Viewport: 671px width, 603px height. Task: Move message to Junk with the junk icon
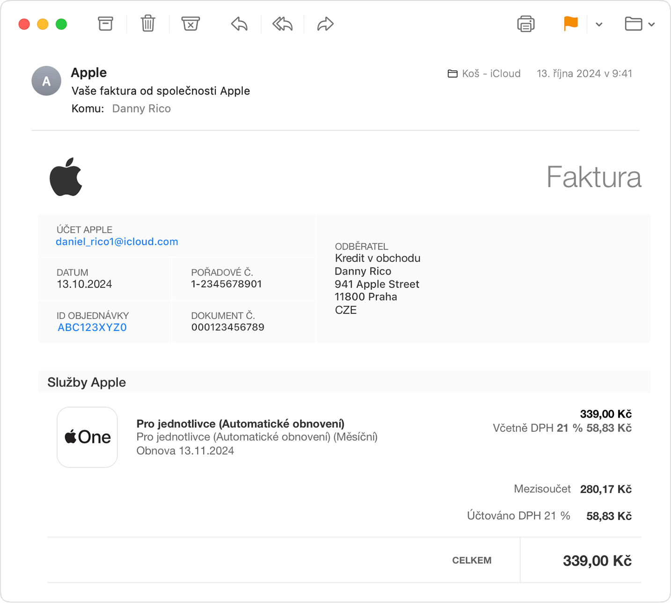[190, 24]
